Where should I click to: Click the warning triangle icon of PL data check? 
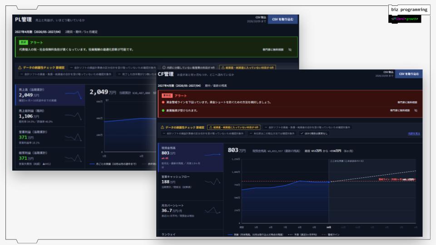(20, 68)
